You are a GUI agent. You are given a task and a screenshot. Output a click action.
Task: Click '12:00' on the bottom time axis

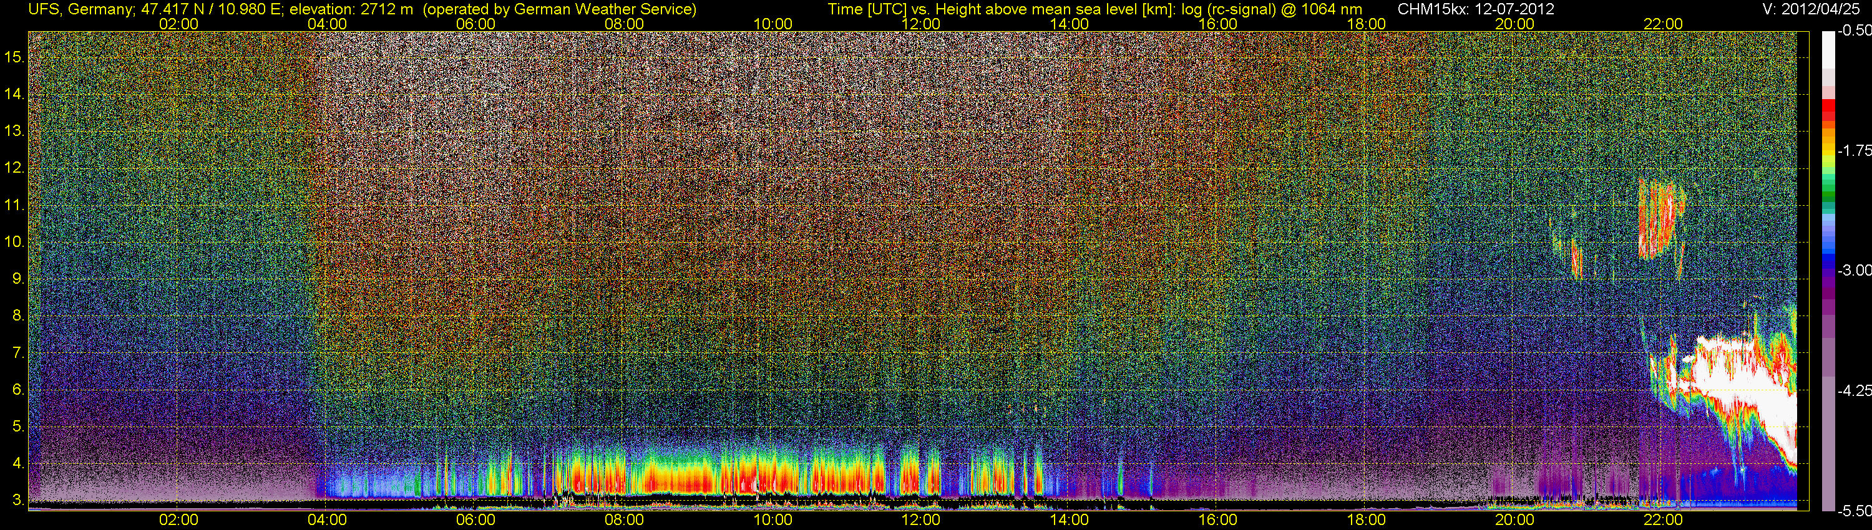[x=921, y=520]
